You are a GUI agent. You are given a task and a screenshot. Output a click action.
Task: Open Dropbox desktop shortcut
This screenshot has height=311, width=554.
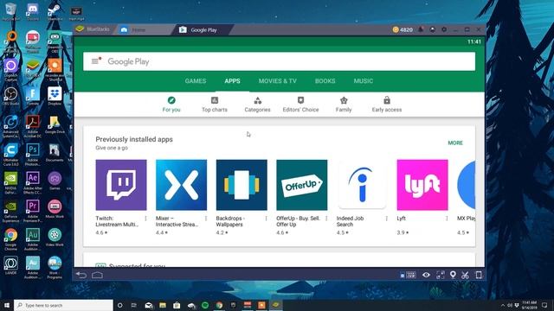(x=55, y=96)
